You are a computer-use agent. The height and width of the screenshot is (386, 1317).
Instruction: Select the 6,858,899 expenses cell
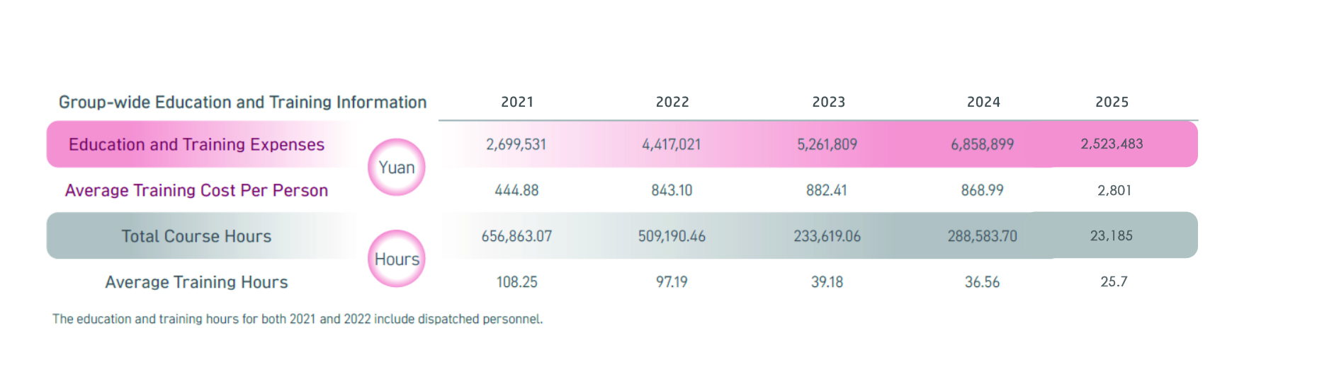pyautogui.click(x=982, y=145)
